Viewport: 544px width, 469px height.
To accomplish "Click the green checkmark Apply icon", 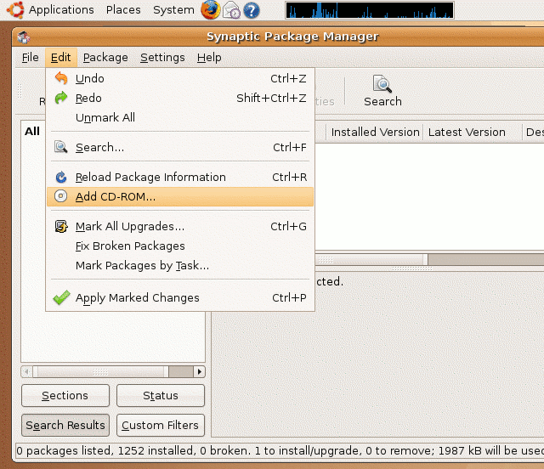I will click(x=62, y=297).
